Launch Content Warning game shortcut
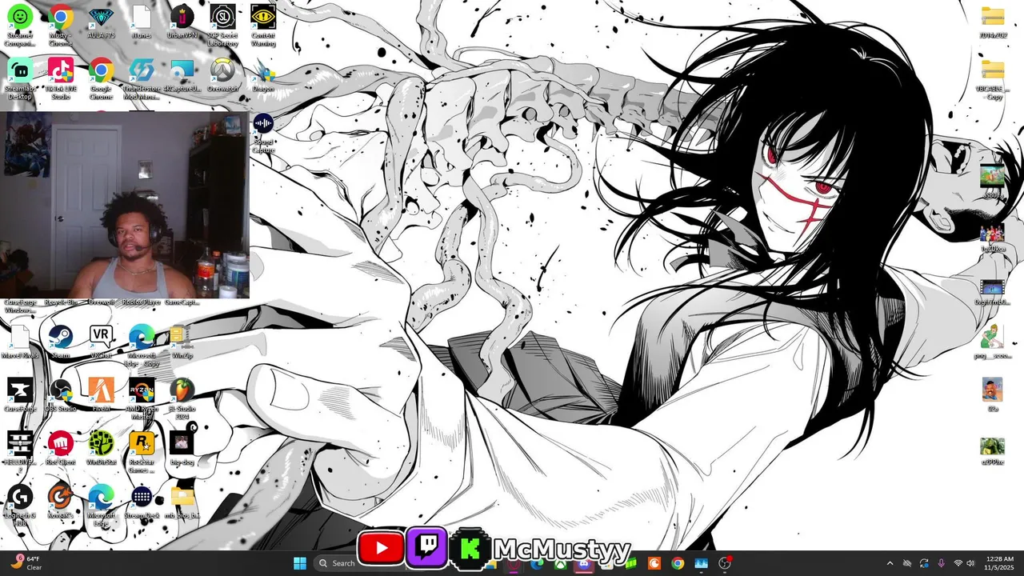The image size is (1024, 576). click(263, 26)
